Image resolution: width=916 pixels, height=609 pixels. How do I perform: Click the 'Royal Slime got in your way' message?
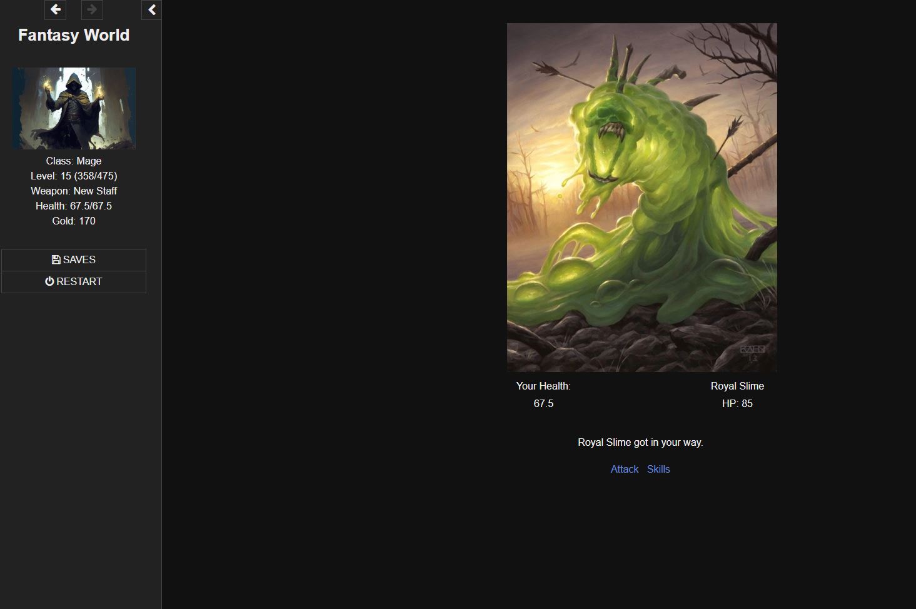640,442
